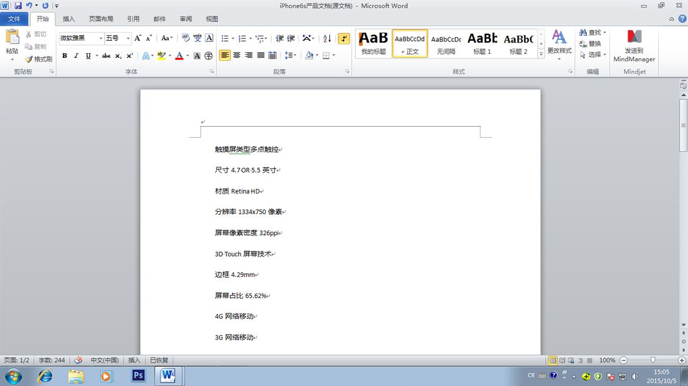
Task: Toggle Show/Hide paragraph marks button
Action: 344,38
